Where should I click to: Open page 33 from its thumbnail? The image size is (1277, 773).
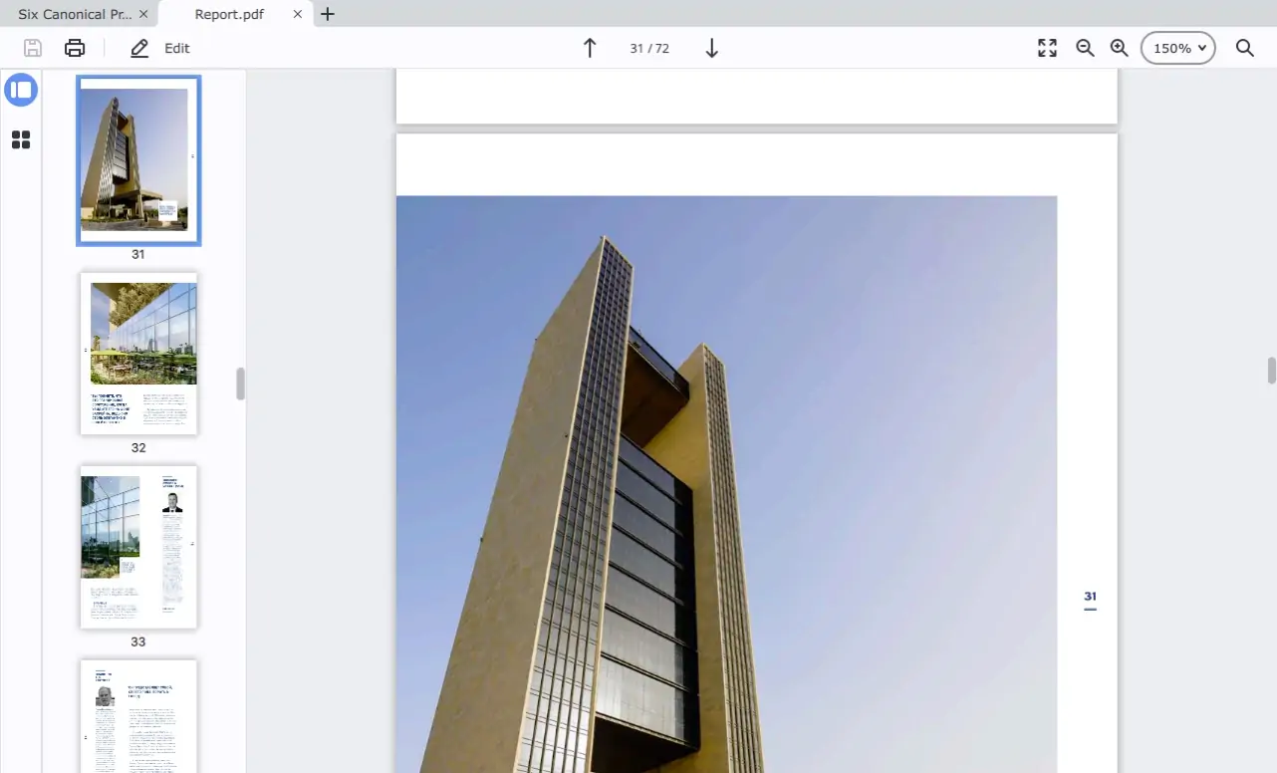click(138, 547)
